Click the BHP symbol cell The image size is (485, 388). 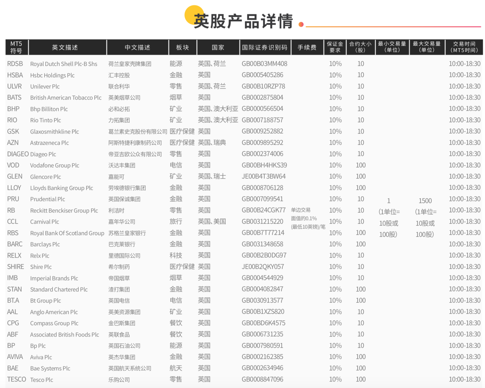13,109
